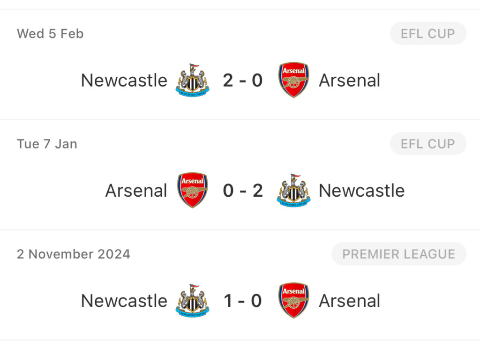Click Newcastle crest in 5 Feb match
480x348 pixels.
193,80
